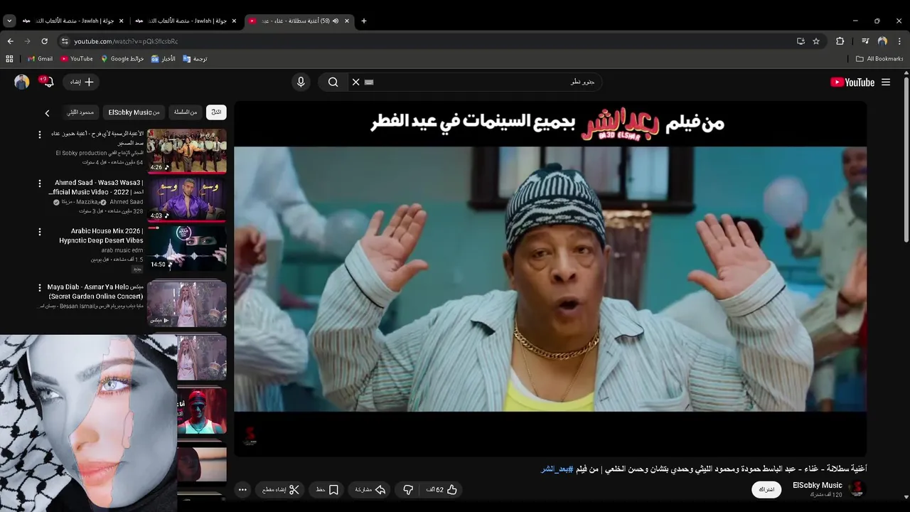The image size is (910, 512).
Task: Switch to the second Jawlah tab
Action: pos(186,21)
